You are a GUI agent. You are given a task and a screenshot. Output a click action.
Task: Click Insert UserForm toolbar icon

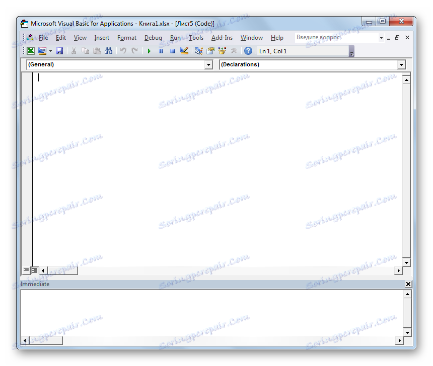[x=42, y=51]
